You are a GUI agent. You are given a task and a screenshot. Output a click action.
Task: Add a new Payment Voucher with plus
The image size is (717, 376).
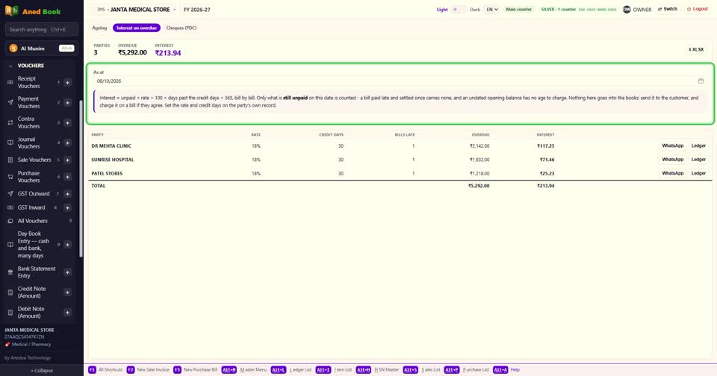[67, 102]
